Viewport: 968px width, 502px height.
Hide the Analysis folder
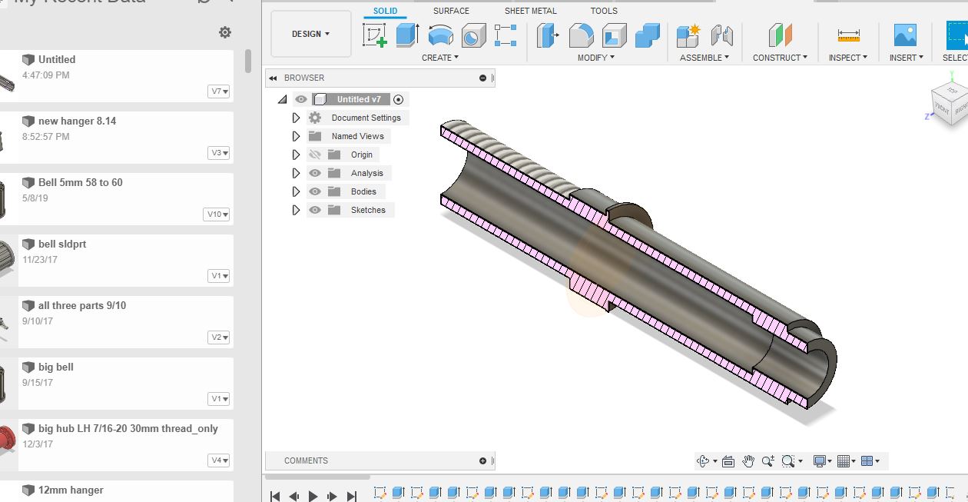(x=315, y=173)
